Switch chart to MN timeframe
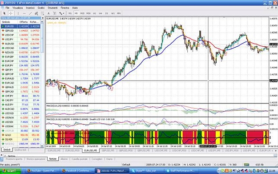 [x=119, y=13]
